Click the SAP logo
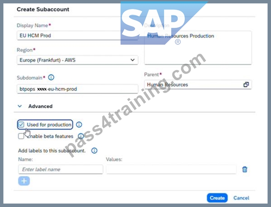 (x=164, y=23)
